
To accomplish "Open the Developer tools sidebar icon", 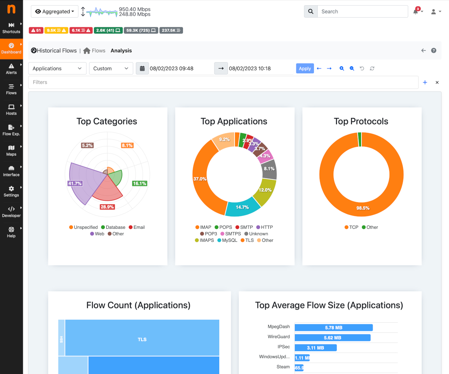I will [11, 211].
